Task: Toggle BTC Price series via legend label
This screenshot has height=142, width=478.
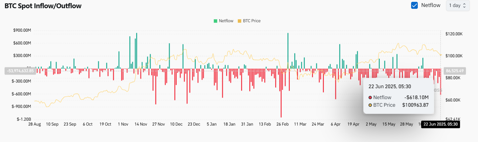Action: pos(251,21)
